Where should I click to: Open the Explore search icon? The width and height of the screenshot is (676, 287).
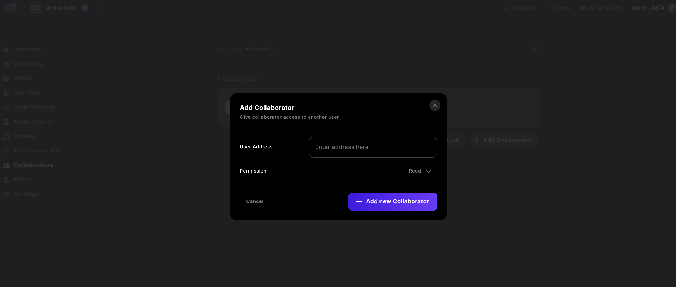(x=506, y=8)
